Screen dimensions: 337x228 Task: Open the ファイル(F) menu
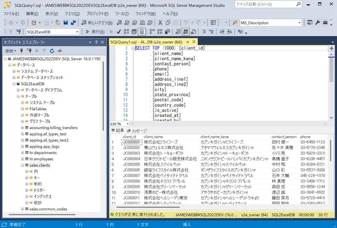[11, 14]
